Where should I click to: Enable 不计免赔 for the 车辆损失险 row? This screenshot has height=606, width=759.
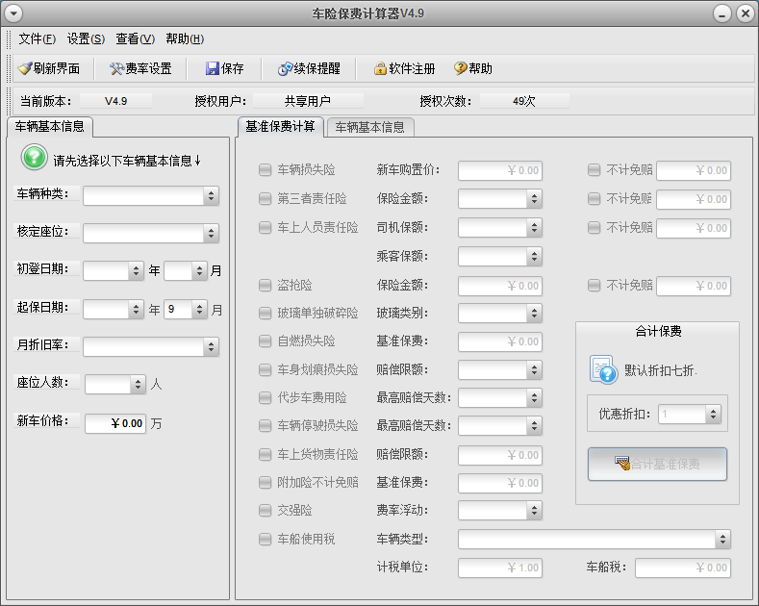594,170
